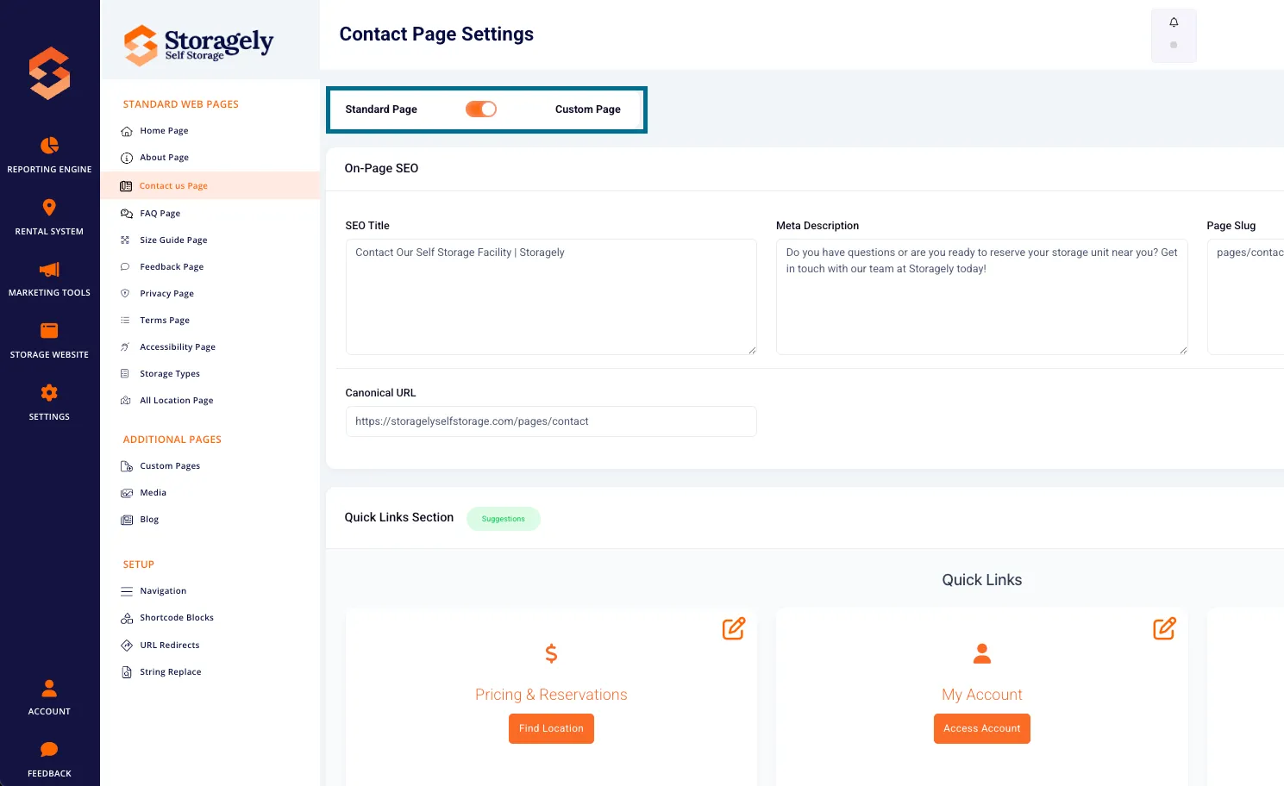The height and width of the screenshot is (786, 1284).
Task: Go to Custom Pages section
Action: (x=170, y=466)
